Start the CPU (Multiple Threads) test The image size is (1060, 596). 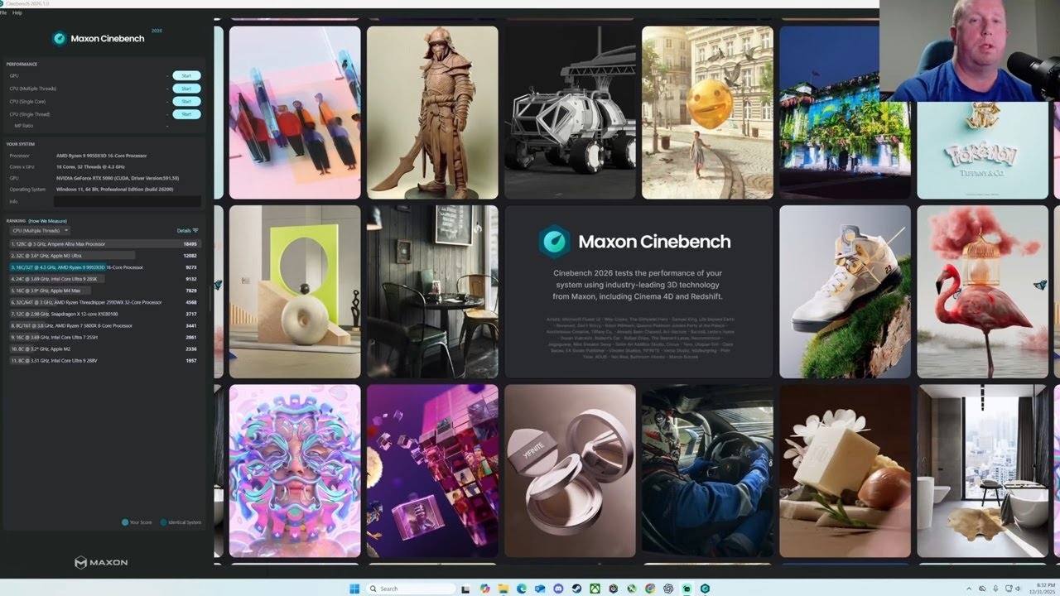pyautogui.click(x=186, y=89)
